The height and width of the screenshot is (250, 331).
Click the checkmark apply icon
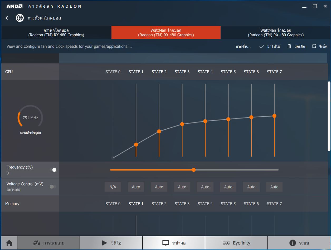click(x=262, y=46)
